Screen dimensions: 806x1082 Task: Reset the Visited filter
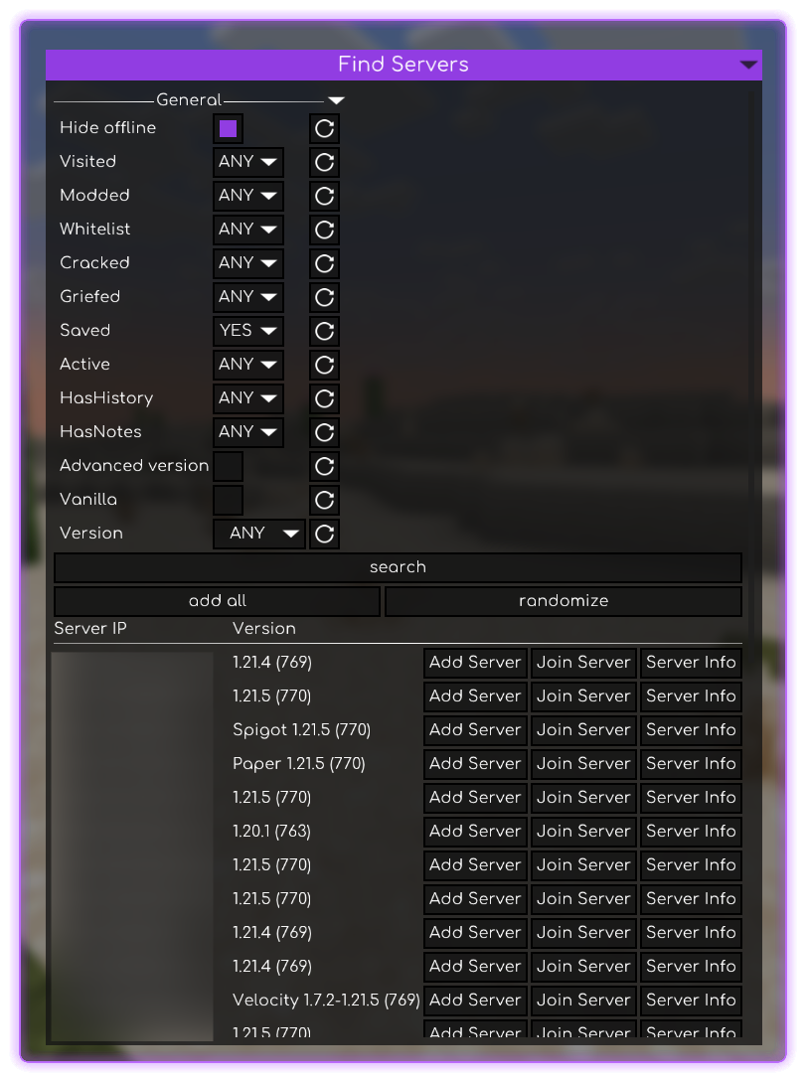pos(324,162)
